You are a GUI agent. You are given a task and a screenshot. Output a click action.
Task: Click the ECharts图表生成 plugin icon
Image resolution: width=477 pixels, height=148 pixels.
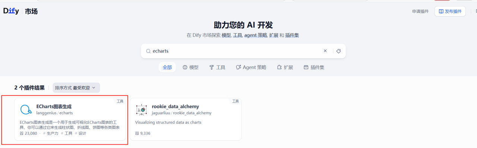coord(26,110)
